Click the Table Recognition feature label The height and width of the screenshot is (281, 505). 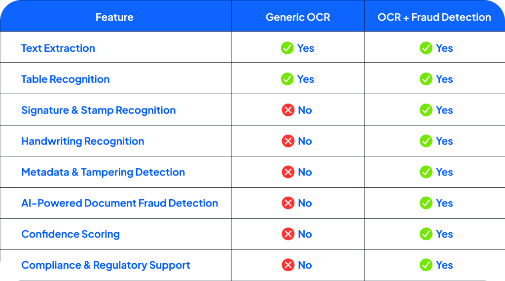coord(66,79)
